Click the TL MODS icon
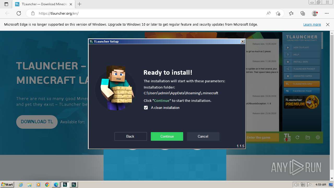The height and width of the screenshot is (188, 334). point(287,137)
